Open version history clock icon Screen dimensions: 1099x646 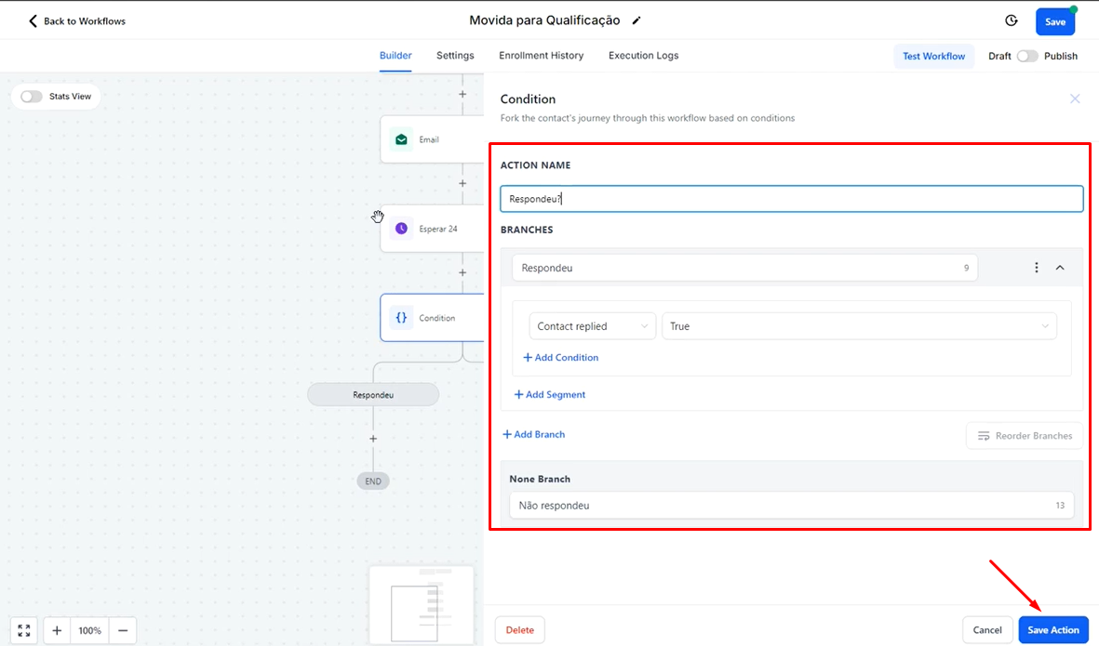click(1012, 20)
